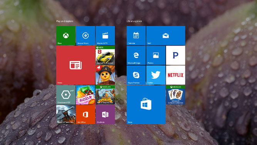Image resolution: width=257 pixels, height=145 pixels.
Task: Launch the Microsoft Solitaire Collection tile
Action: click(x=176, y=94)
